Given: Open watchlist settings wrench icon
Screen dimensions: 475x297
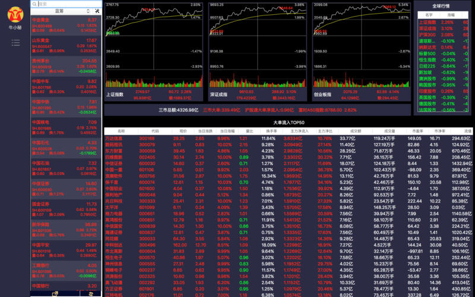Looking at the screenshot, I should point(96,11).
